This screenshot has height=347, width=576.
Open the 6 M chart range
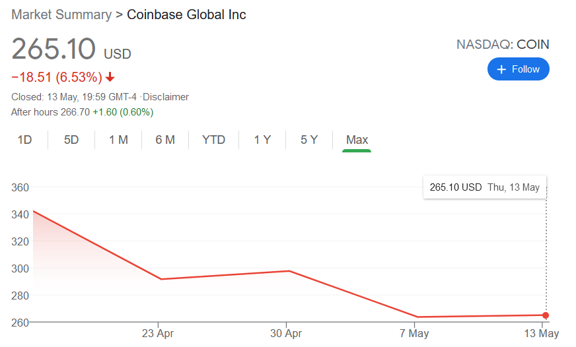pos(165,140)
